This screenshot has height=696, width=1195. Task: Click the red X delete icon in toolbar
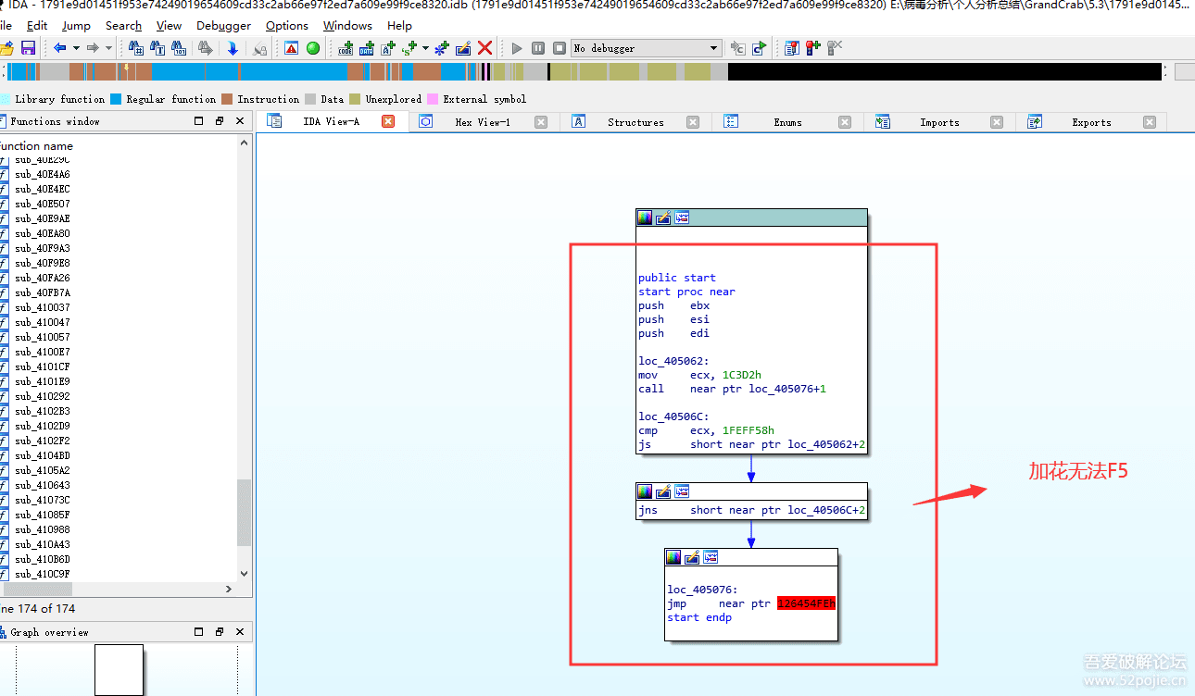pos(484,47)
